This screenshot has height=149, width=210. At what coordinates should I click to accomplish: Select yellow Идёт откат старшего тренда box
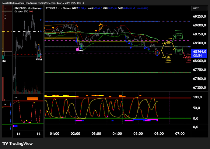pos(168,58)
